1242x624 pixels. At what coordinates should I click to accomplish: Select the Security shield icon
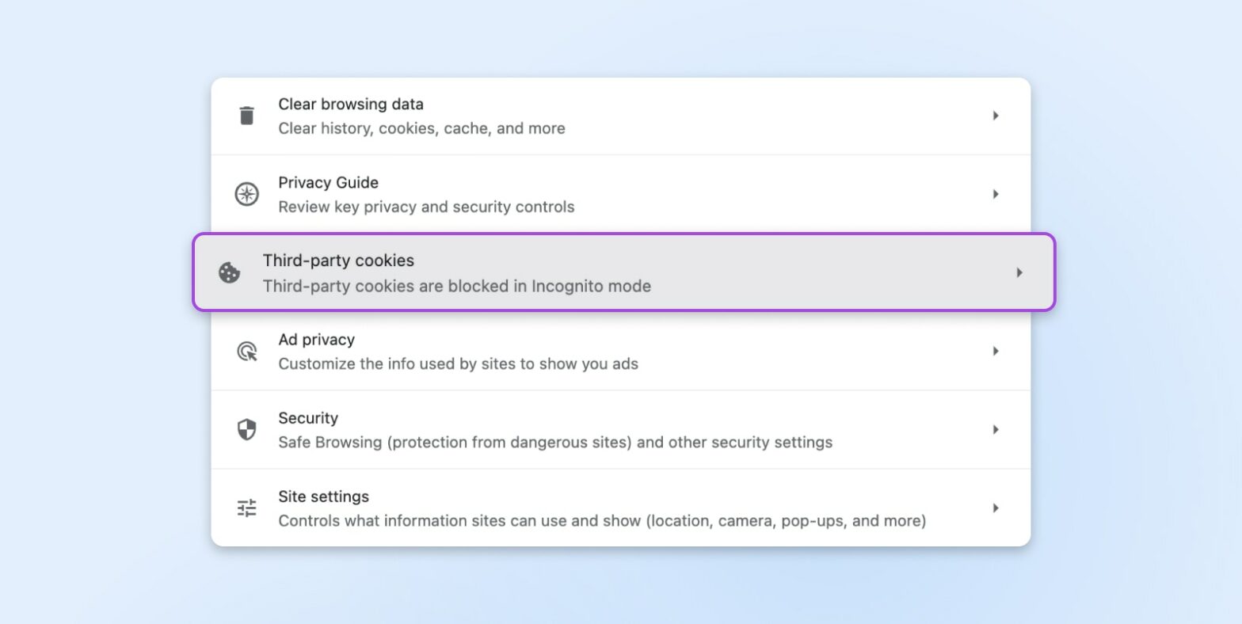tap(246, 429)
